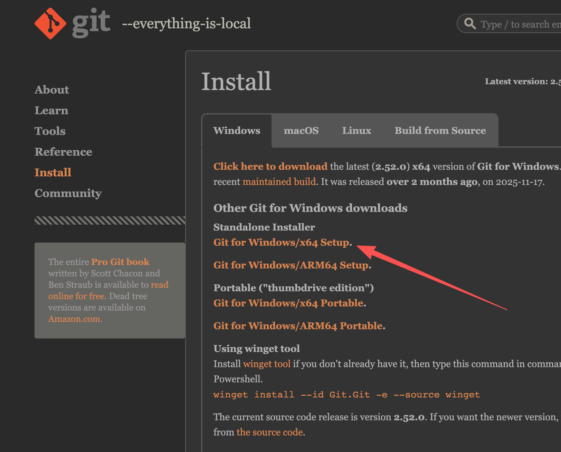Switch to the macOS tab
Viewport: 561px width, 452px height.
[301, 130]
